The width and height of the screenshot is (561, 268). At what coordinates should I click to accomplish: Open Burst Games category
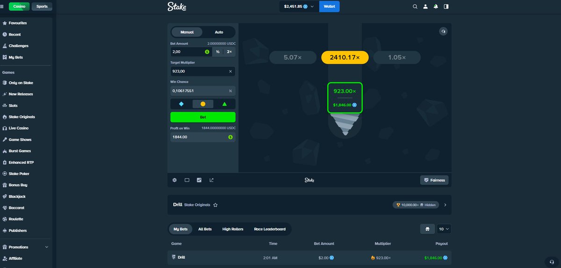(x=20, y=151)
